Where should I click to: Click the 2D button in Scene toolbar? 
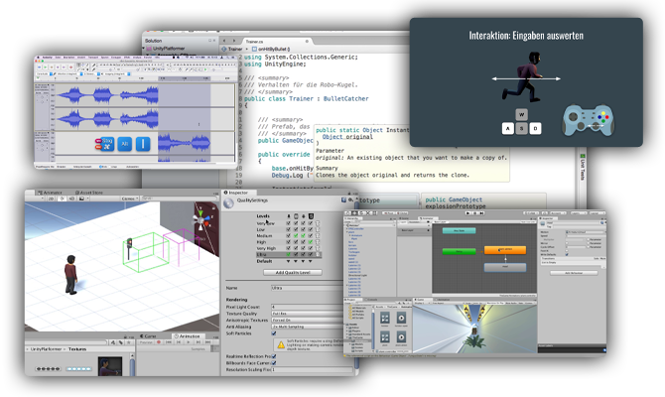tap(51, 198)
